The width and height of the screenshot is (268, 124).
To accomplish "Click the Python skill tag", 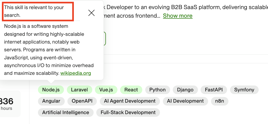I will [157, 90].
